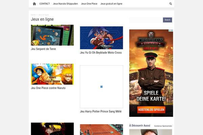This screenshot has width=203, height=135.
Task: Open the Beyblade game thumbnail
Action: click(101, 38)
